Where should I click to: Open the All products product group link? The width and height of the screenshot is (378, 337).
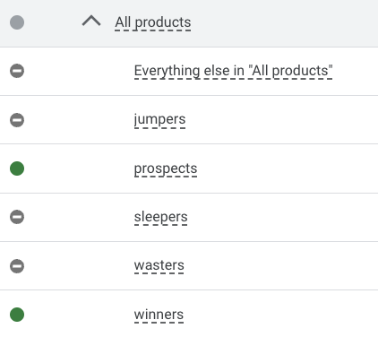[153, 22]
